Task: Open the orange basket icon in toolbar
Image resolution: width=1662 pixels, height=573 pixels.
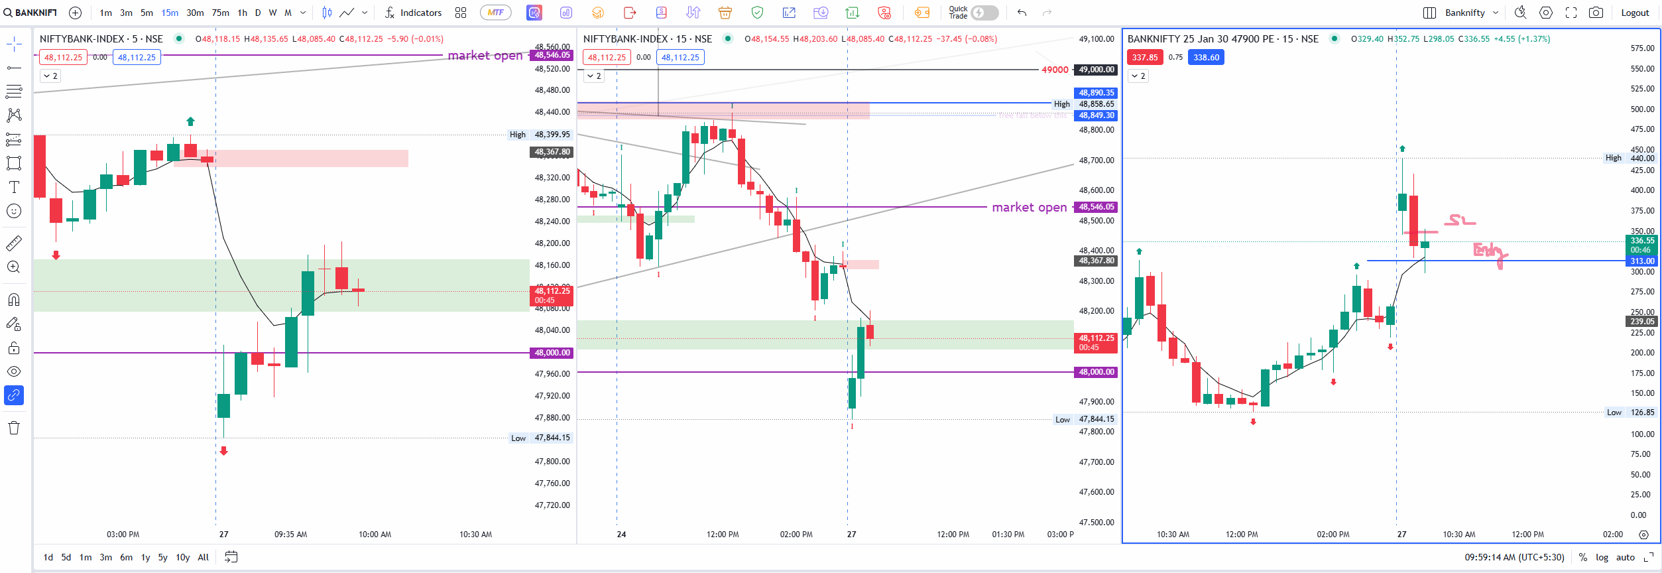Action: tap(725, 13)
